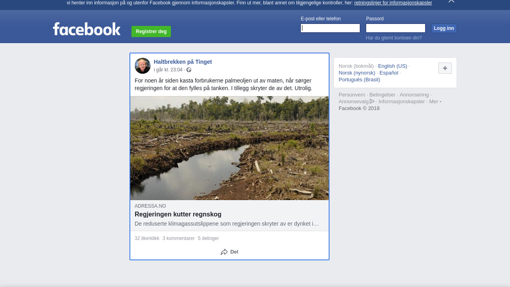Click the Norsk (bokmål) current language text
The image size is (510, 287).
point(356,66)
